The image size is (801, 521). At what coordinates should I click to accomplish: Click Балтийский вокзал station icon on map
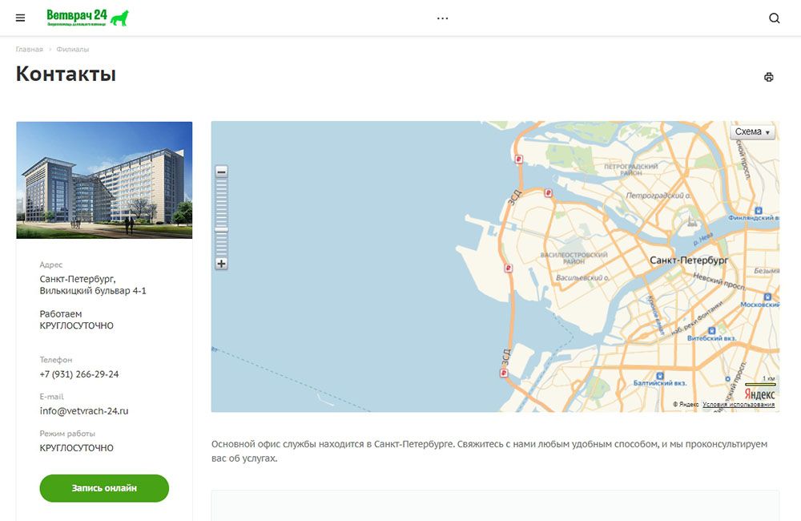[659, 375]
